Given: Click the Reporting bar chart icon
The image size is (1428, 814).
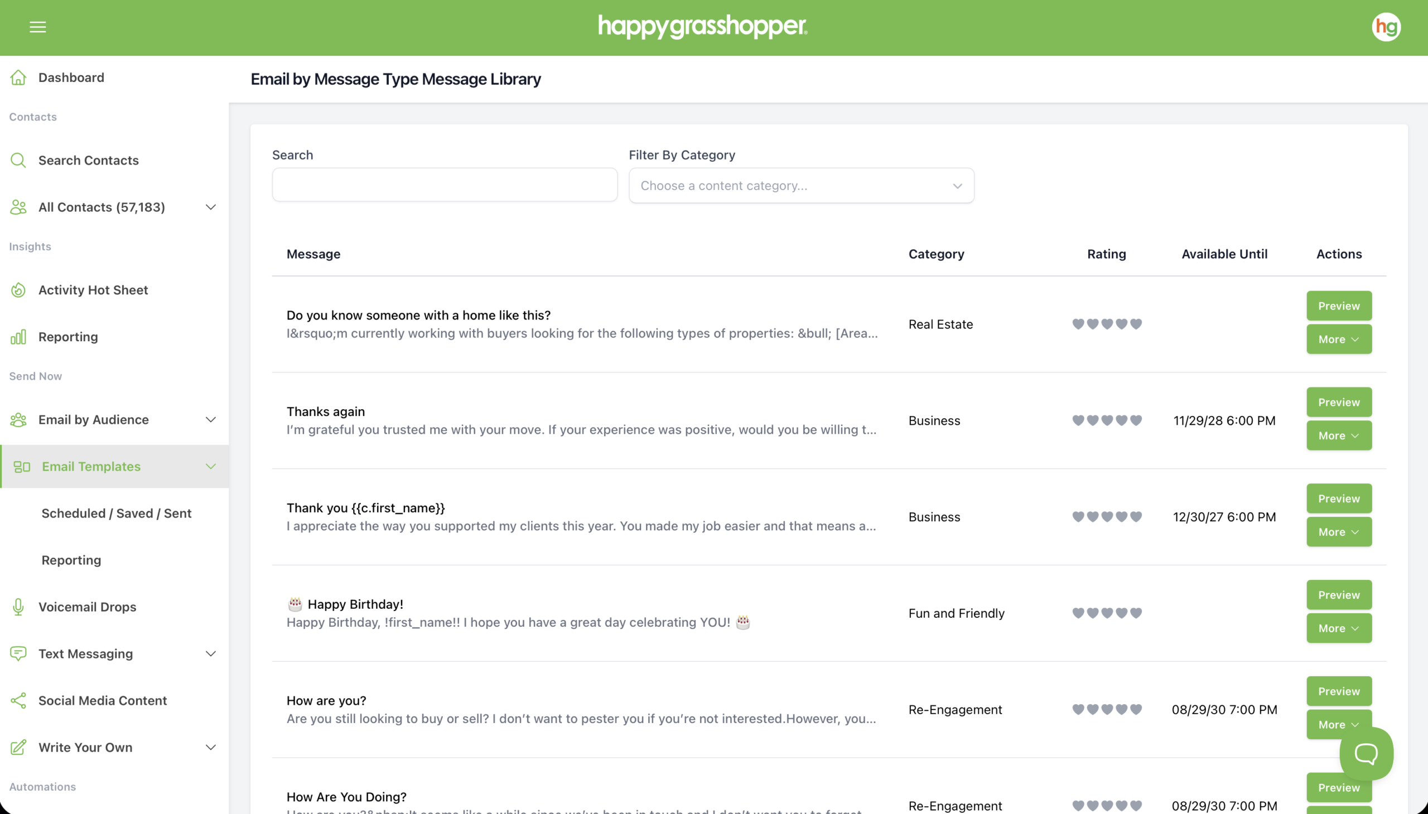Looking at the screenshot, I should click(18, 337).
